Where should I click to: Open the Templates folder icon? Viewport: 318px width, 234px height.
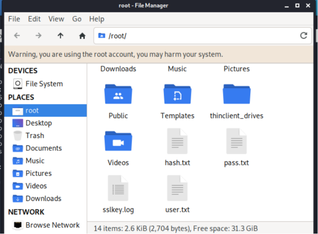pyautogui.click(x=177, y=94)
